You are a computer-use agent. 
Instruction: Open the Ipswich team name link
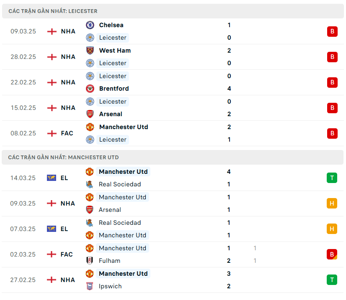[110, 286]
